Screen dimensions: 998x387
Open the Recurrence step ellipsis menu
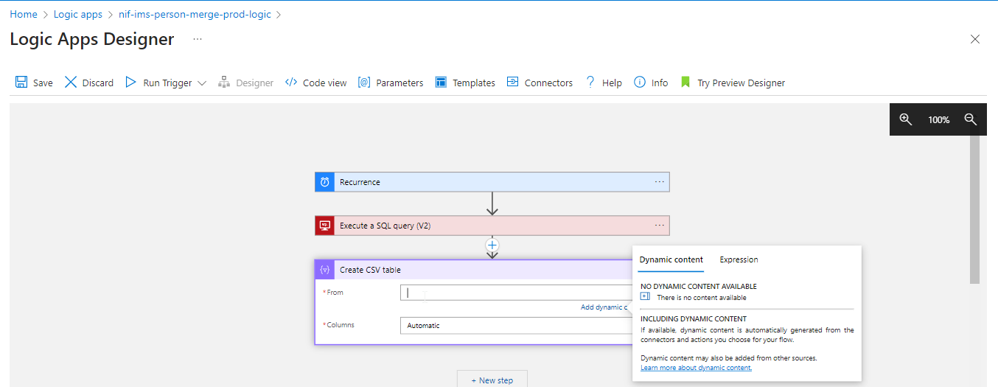659,182
